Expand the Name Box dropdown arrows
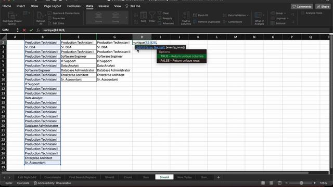The height and width of the screenshot is (187, 333). pyautogui.click(x=18, y=30)
